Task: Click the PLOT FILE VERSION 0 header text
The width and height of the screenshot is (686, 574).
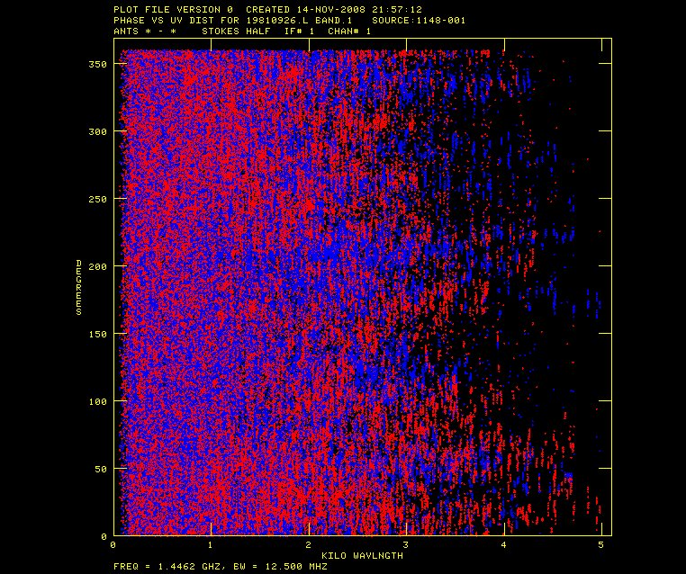Action: pos(173,9)
